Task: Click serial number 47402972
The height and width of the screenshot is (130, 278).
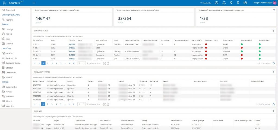Action: point(37,85)
